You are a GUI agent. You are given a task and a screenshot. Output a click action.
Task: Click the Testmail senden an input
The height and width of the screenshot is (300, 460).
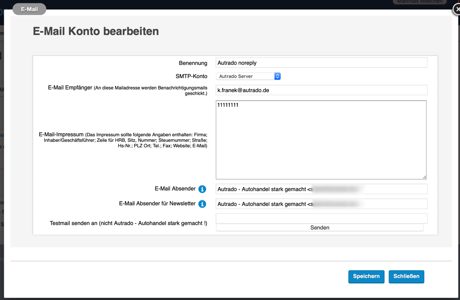pyautogui.click(x=321, y=219)
